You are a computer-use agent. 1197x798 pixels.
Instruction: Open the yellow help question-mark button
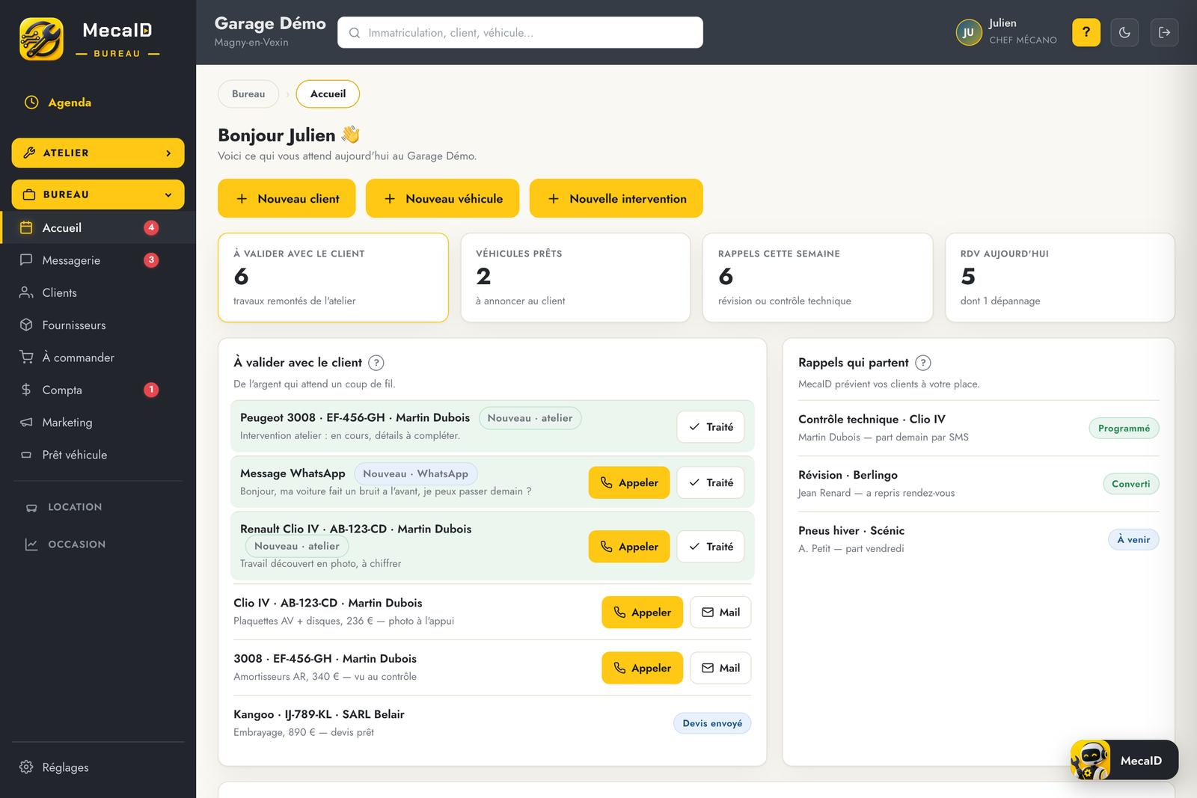[x=1086, y=32]
